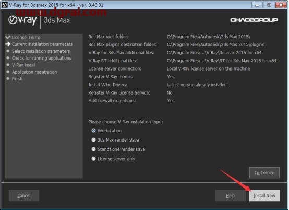Click Current installation parameters step
Viewport: 289px width, 210px height.
point(42,44)
